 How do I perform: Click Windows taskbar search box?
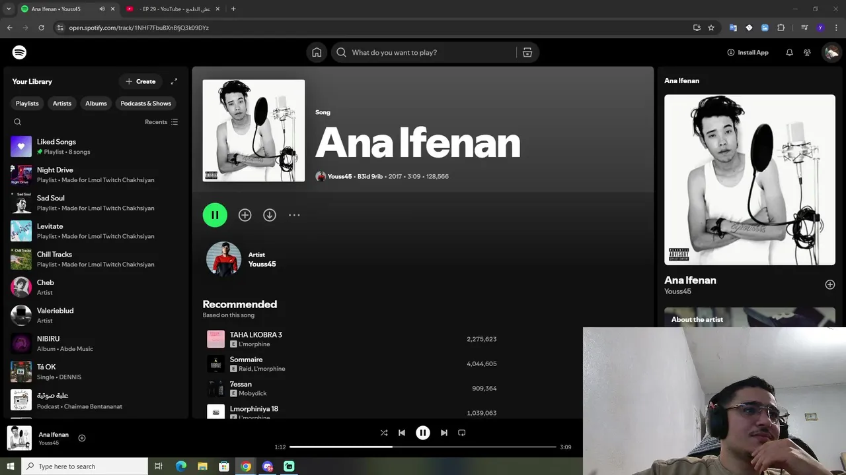tap(84, 466)
